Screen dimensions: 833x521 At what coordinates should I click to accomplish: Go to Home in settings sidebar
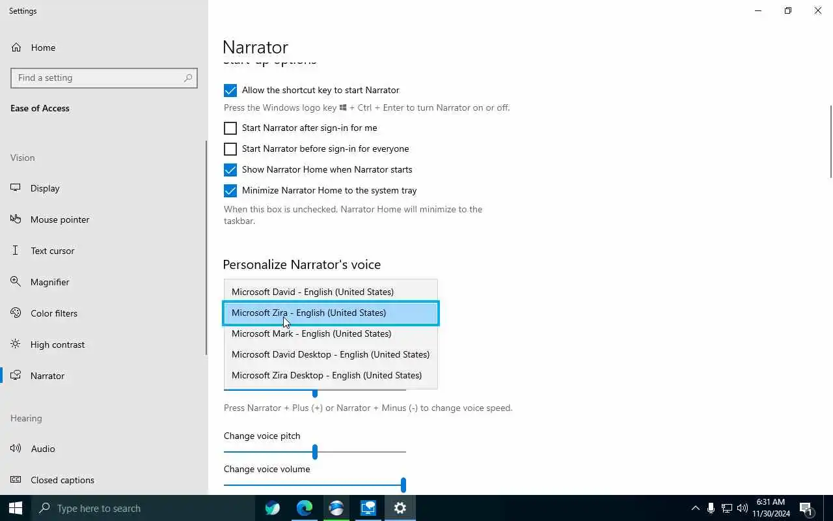(104, 48)
